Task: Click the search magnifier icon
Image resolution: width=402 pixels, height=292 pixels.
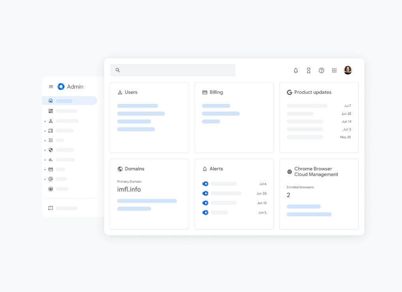Action: [118, 70]
